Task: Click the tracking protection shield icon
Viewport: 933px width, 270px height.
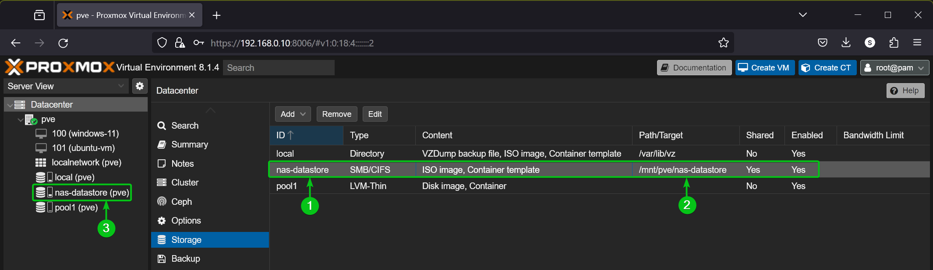Action: click(x=162, y=43)
